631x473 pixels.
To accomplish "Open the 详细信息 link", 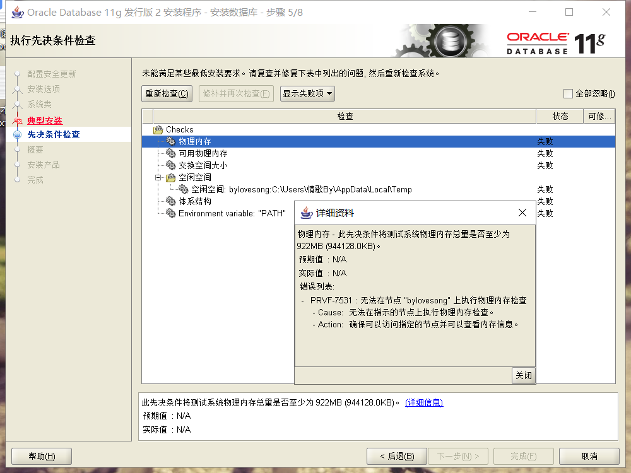I will [424, 402].
